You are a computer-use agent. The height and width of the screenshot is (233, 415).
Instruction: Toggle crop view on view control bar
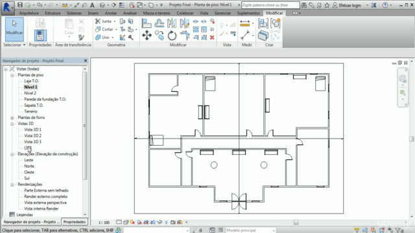tap(146, 223)
